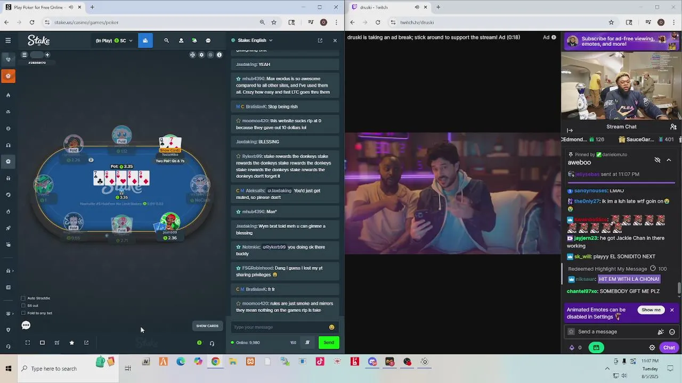682x383 pixels.
Task: Open the blue wallet button
Action: (x=145, y=40)
